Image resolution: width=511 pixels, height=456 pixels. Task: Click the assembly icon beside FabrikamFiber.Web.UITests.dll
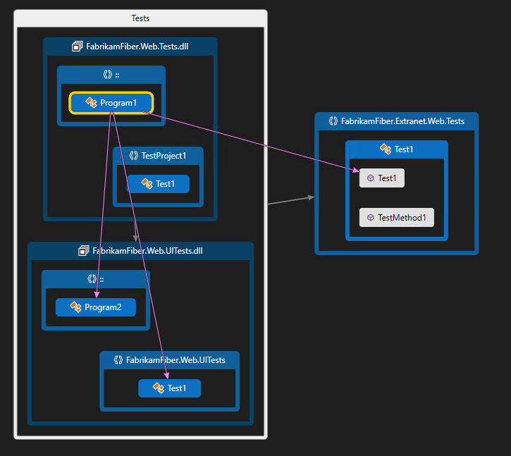pos(84,251)
